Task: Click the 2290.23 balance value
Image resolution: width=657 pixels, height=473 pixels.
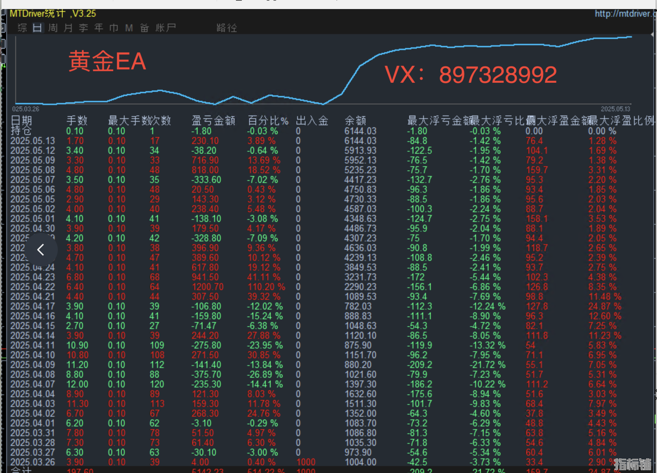Action: 361,287
